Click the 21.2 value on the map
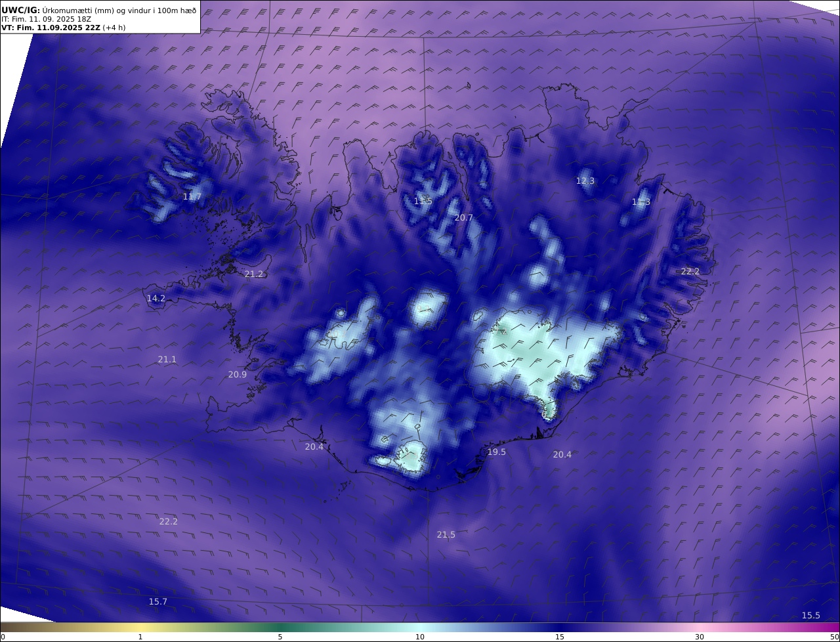840x642 pixels. [x=254, y=274]
